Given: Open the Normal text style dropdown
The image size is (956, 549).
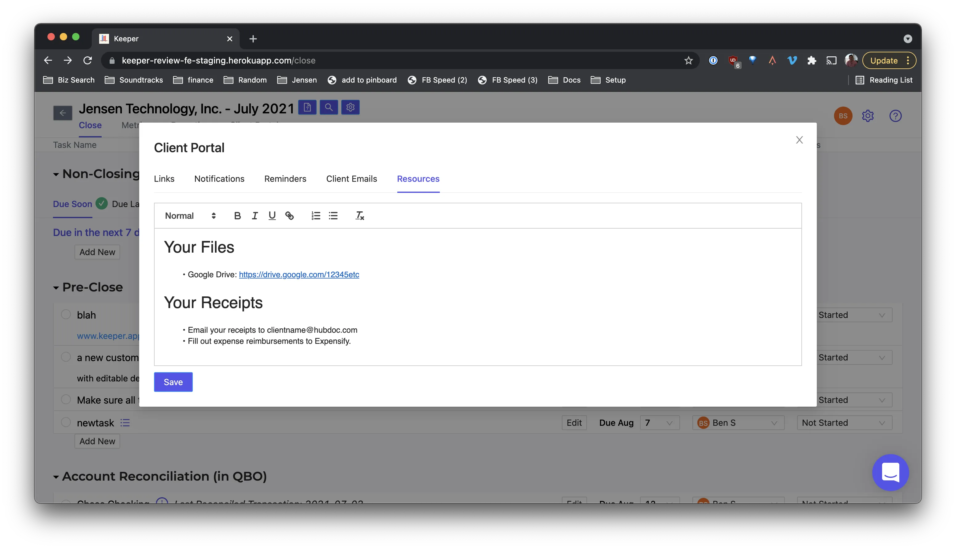Looking at the screenshot, I should tap(190, 216).
